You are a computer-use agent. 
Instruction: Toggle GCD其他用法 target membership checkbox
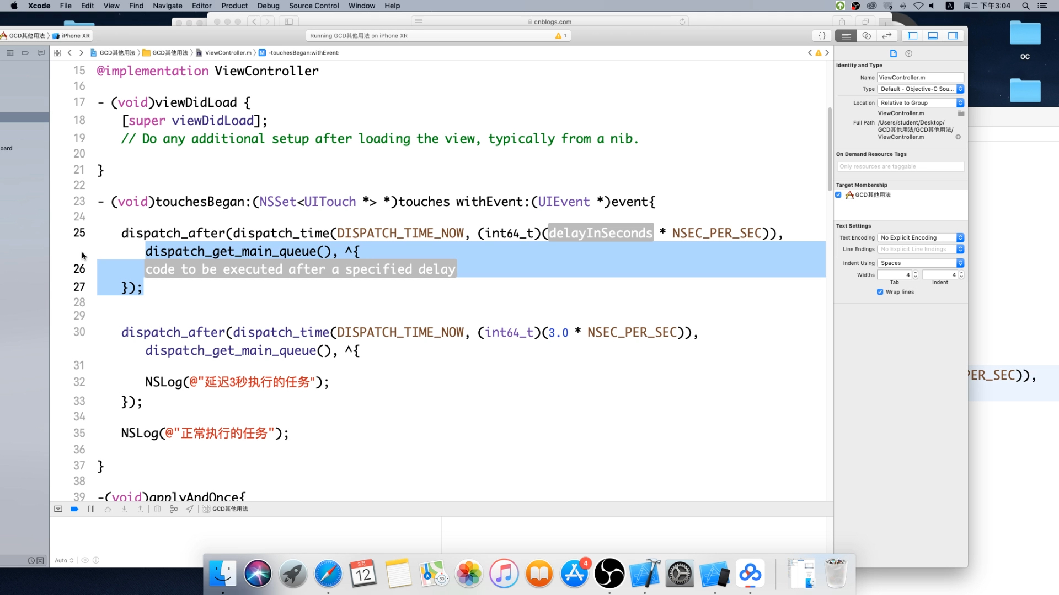tap(838, 195)
